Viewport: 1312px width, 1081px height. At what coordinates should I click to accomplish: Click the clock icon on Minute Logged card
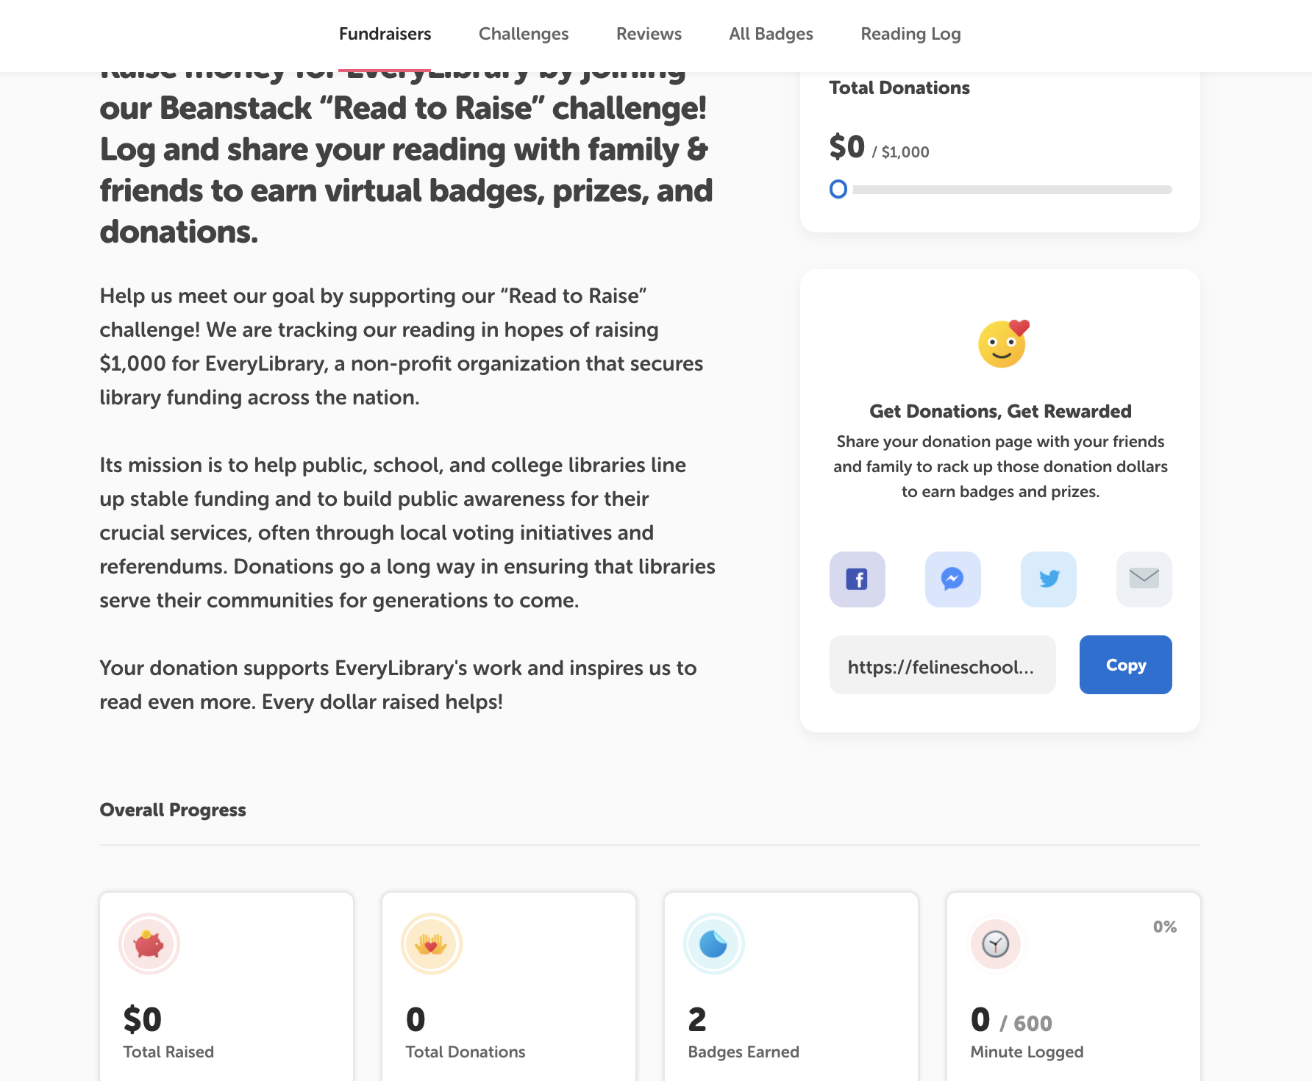(x=995, y=943)
